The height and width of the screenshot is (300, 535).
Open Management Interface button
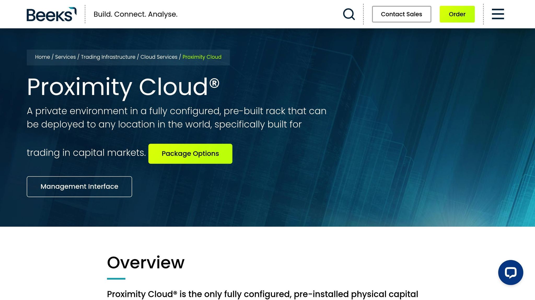click(x=79, y=187)
